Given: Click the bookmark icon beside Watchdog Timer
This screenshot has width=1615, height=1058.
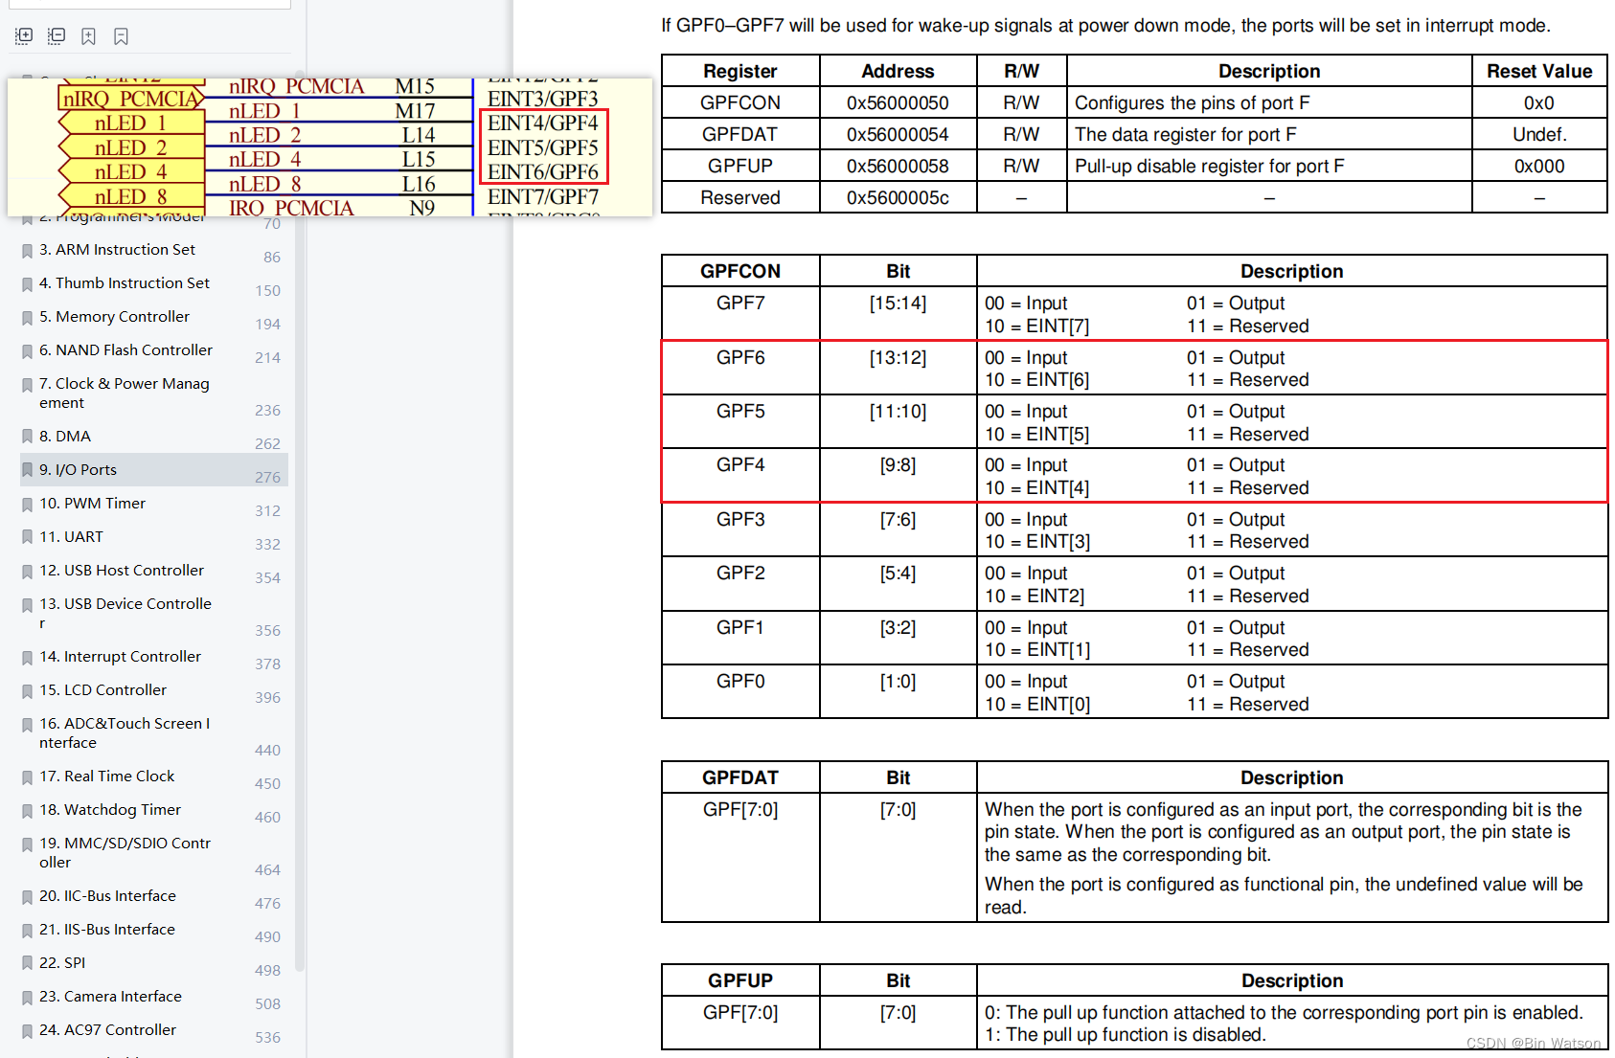Looking at the screenshot, I should pos(27,811).
